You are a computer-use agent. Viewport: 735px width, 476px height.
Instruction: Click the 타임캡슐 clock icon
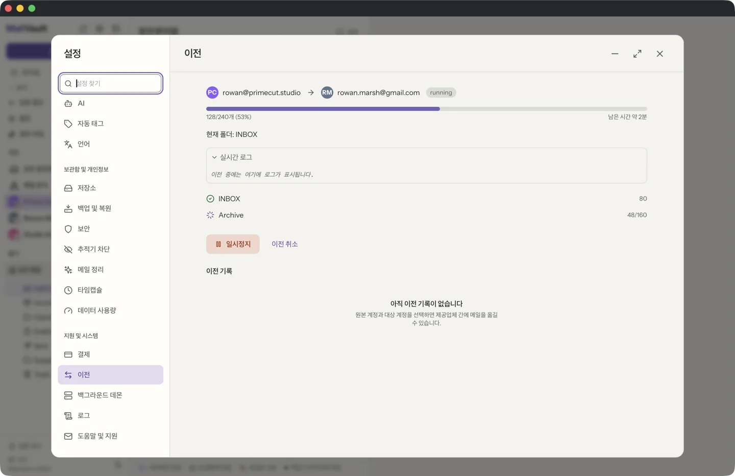click(x=68, y=290)
